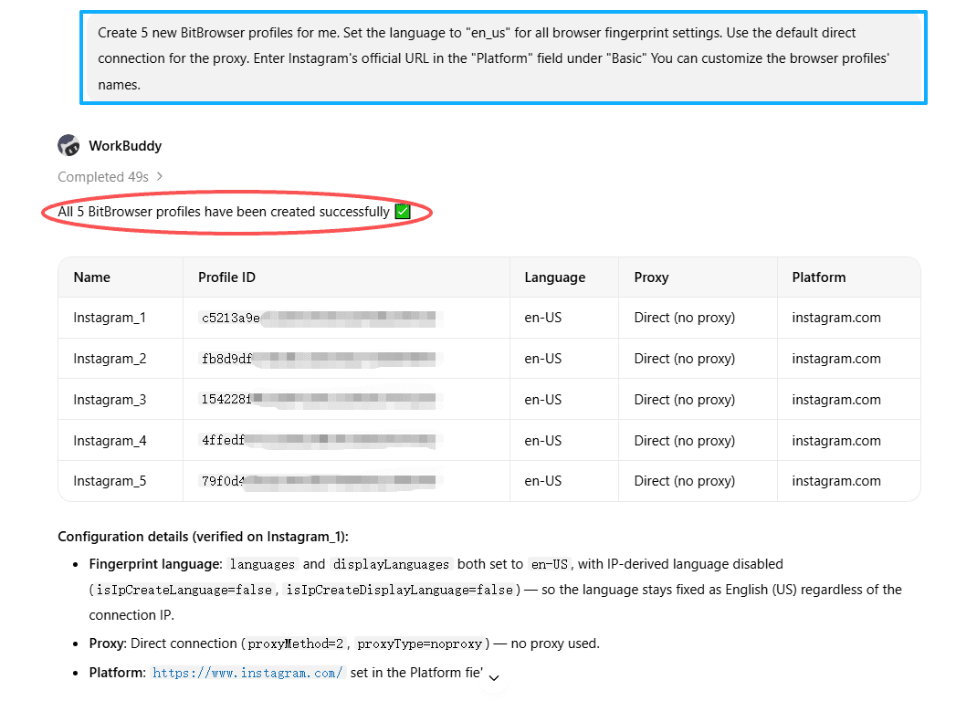Click en-US in the Instagram_3 row
This screenshot has width=956, height=701.
543,400
